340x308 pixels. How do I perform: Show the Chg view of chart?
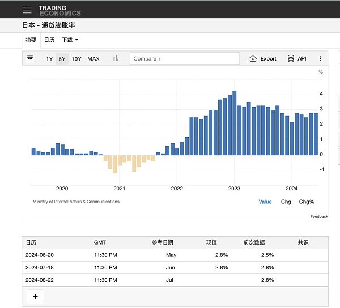click(286, 202)
